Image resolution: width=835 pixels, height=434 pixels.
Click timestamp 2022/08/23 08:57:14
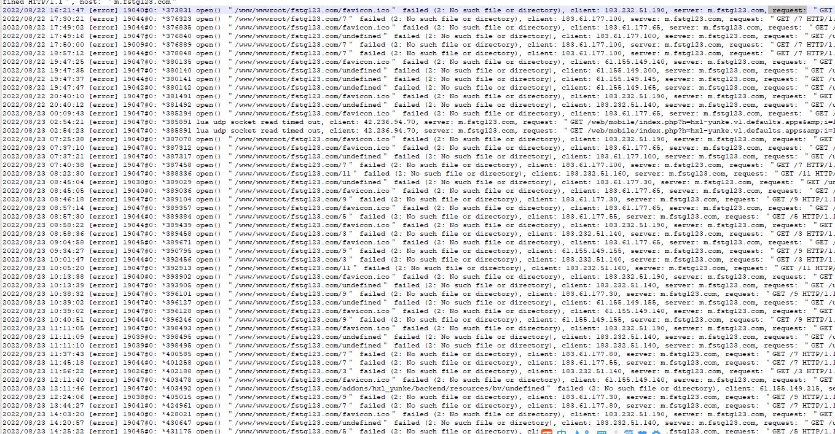click(43, 208)
